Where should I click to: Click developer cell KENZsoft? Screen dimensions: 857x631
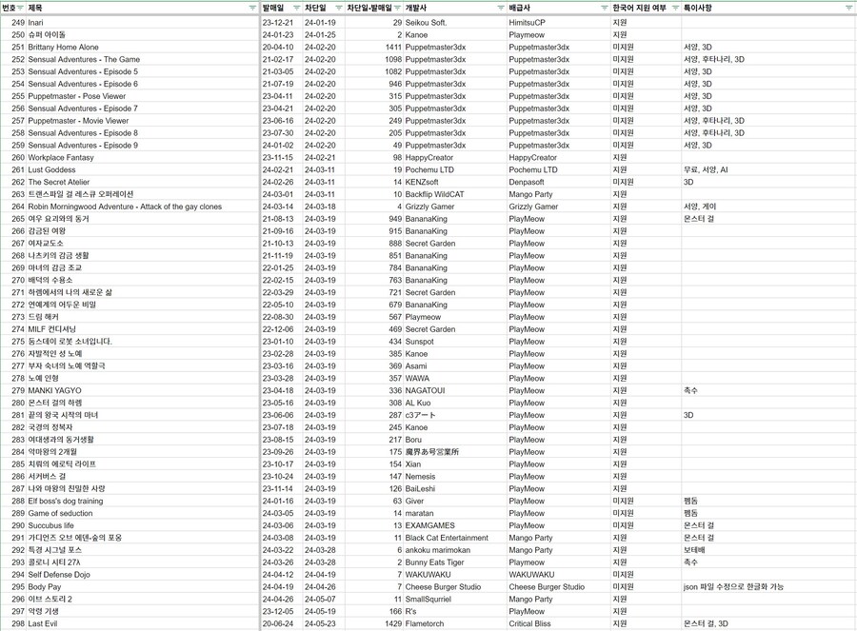pyautogui.click(x=455, y=182)
